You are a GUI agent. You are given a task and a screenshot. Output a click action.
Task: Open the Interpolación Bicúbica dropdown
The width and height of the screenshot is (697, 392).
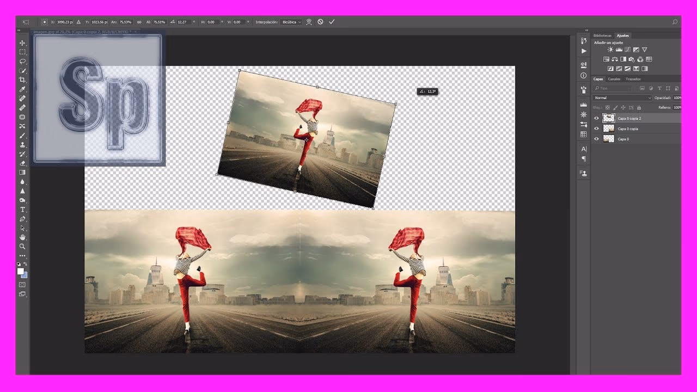(291, 22)
